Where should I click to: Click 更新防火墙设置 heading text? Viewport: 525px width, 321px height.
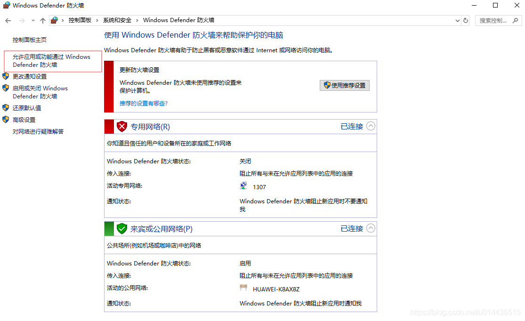tap(139, 70)
